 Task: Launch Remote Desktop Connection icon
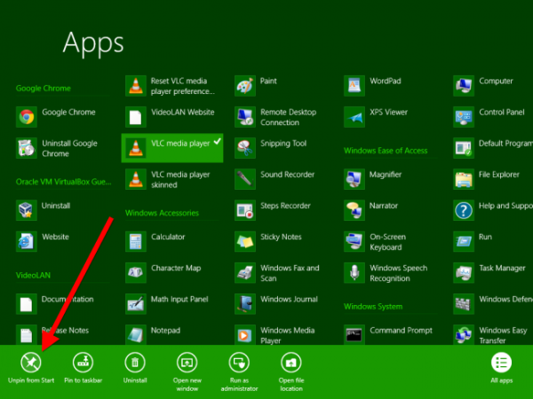[x=245, y=117]
